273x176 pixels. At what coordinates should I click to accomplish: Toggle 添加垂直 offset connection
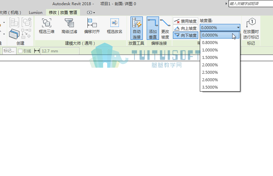point(153,28)
